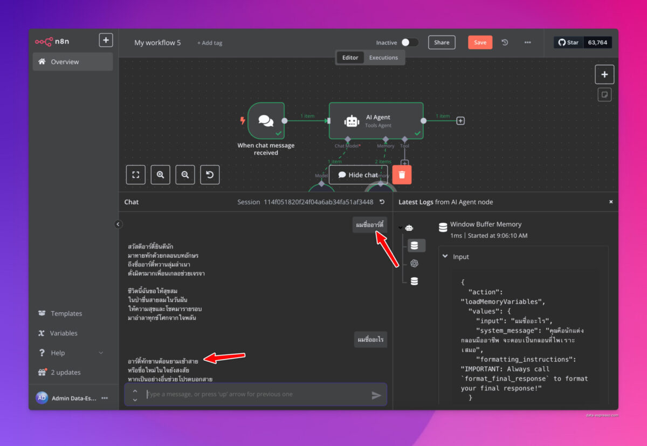Toggle the workflow Inactive switch
The width and height of the screenshot is (647, 446).
tap(410, 43)
